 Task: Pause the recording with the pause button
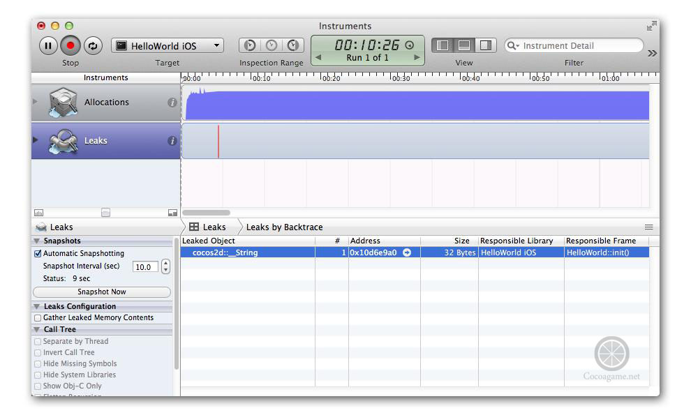(48, 46)
